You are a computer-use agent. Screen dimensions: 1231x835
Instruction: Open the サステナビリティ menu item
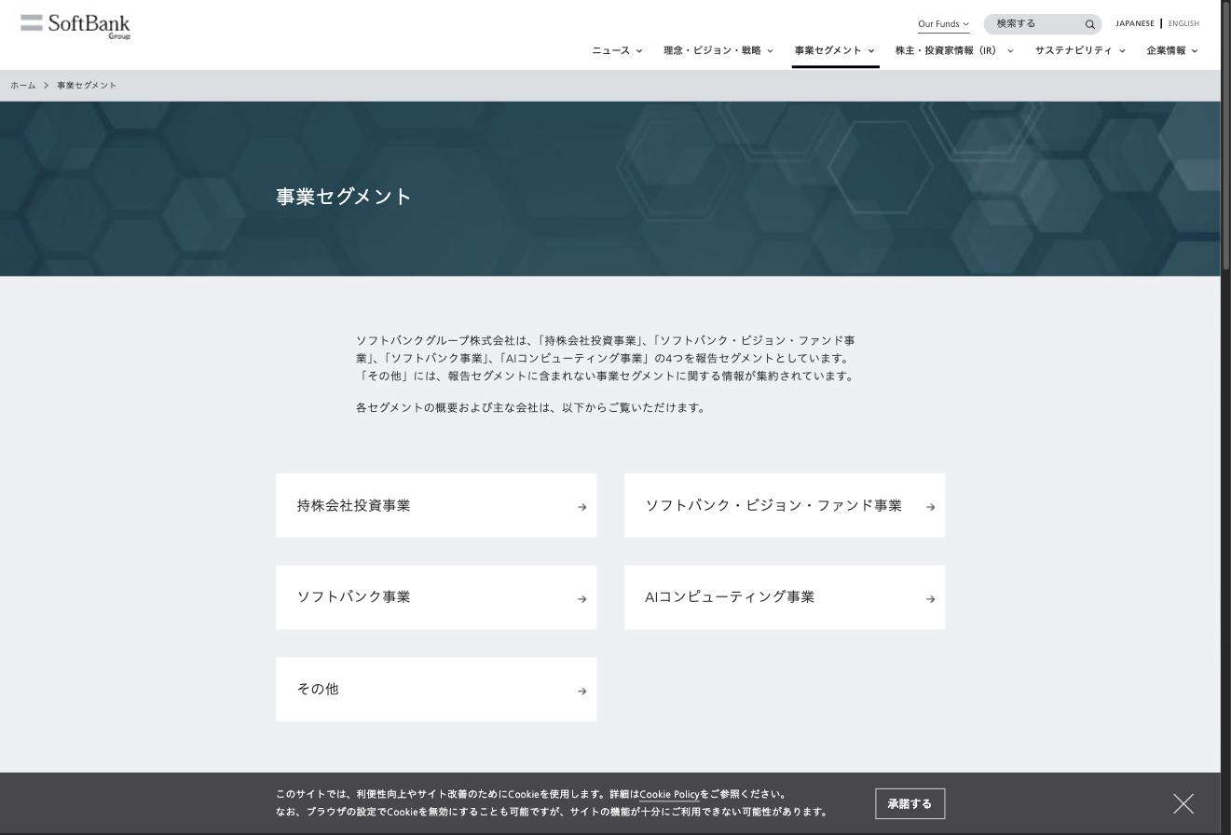[x=1073, y=50]
